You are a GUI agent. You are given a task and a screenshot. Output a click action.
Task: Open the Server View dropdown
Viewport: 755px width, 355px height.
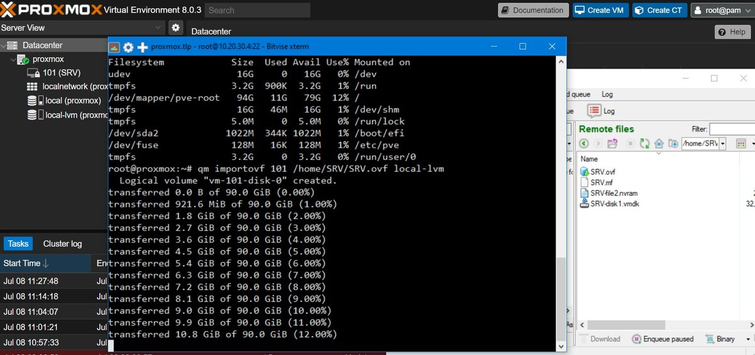click(158, 28)
